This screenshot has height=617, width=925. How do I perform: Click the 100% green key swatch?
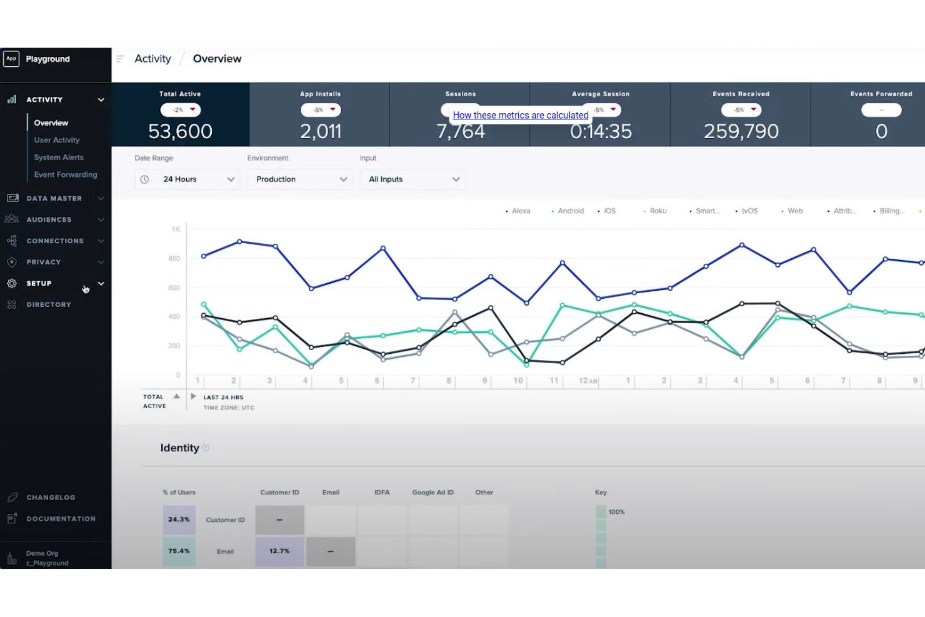tap(601, 511)
